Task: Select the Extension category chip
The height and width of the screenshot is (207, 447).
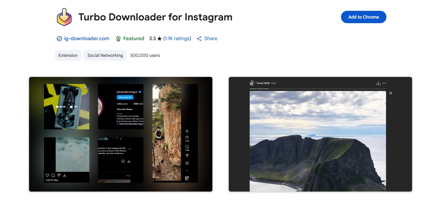Action: pos(68,55)
